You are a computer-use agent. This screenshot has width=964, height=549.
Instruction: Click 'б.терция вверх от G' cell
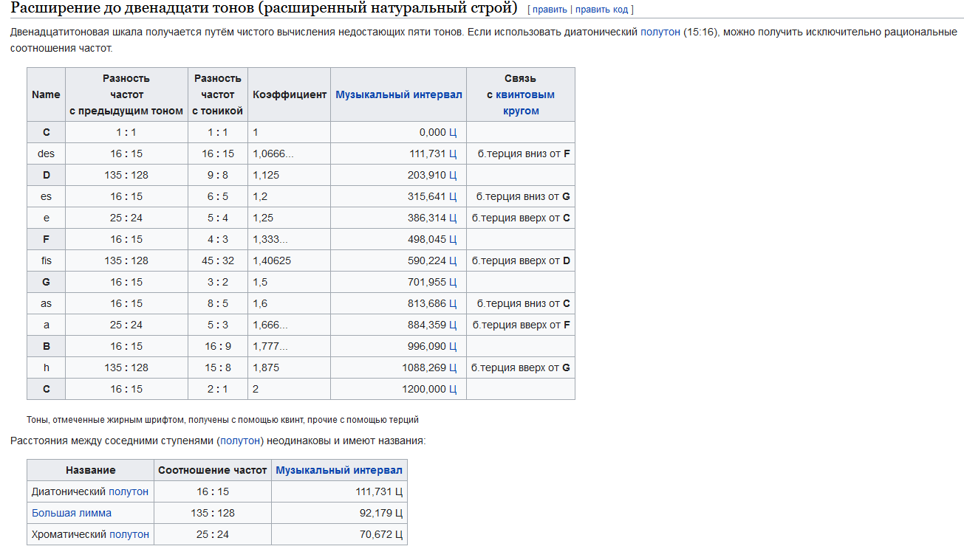[x=521, y=367]
